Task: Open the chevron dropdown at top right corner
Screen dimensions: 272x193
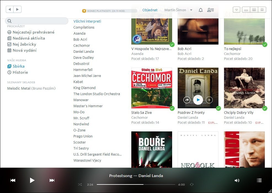Action: [237, 9]
